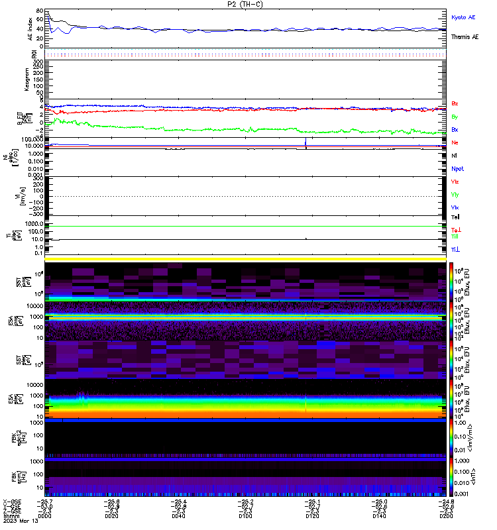Viewport: 497px width, 530px height.
Task: Click the 'FBK edc12 [Hz]' y-axis label
Action: (x=19, y=439)
